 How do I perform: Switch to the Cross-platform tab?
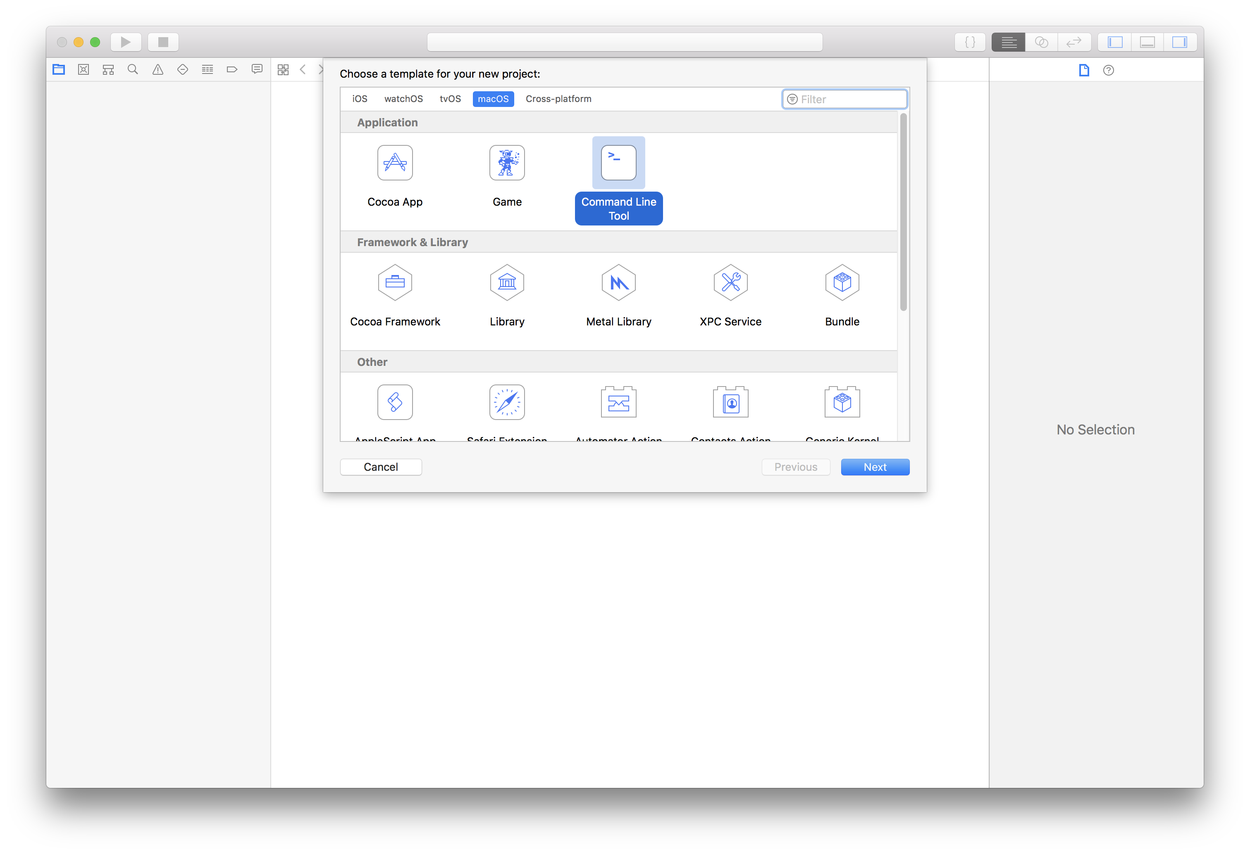[558, 99]
